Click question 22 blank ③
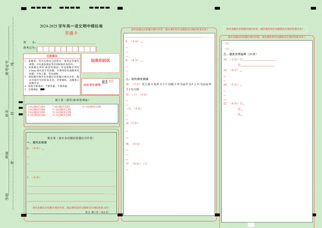This screenshot has width=322, height=228. [x=241, y=114]
